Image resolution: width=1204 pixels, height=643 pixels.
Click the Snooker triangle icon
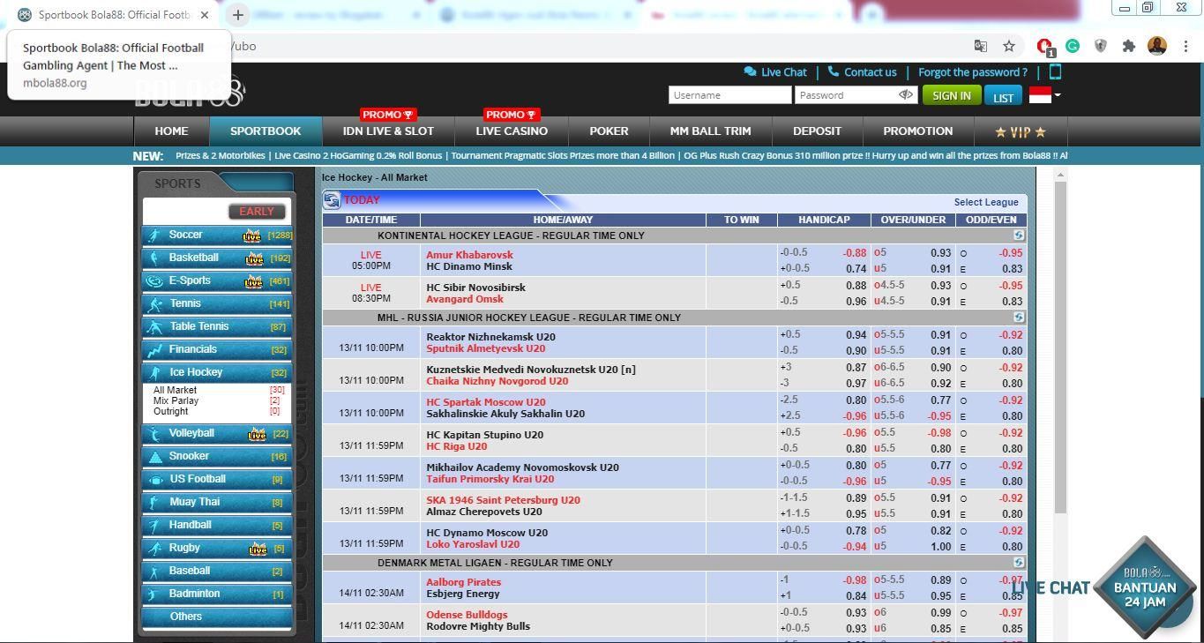pyautogui.click(x=155, y=456)
